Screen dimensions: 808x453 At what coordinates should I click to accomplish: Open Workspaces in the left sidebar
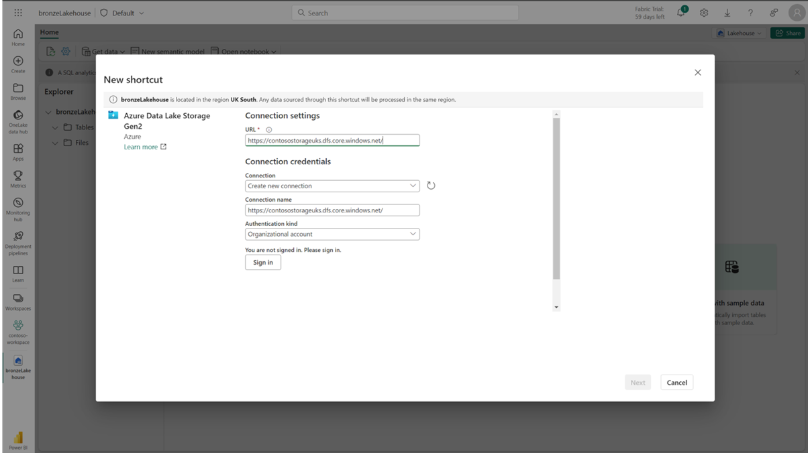[x=18, y=302]
